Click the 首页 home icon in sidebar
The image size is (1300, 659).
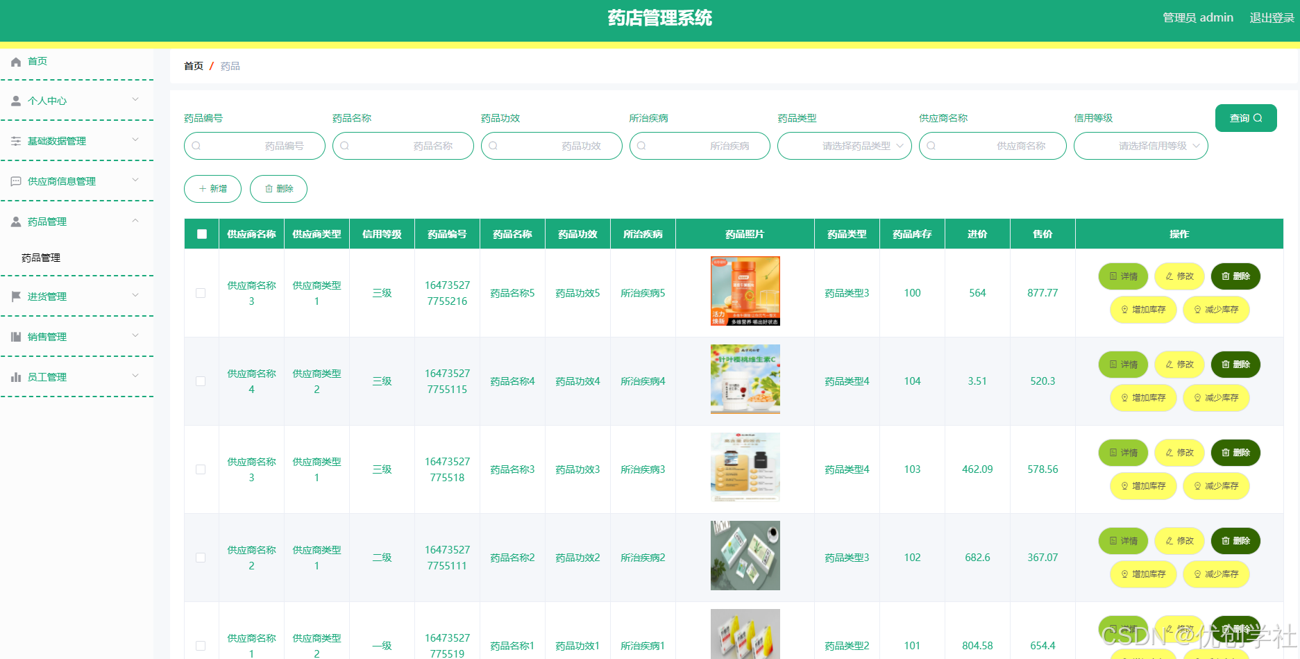tap(15, 61)
